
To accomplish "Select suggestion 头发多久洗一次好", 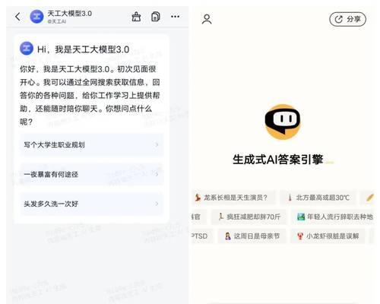I will tap(91, 204).
